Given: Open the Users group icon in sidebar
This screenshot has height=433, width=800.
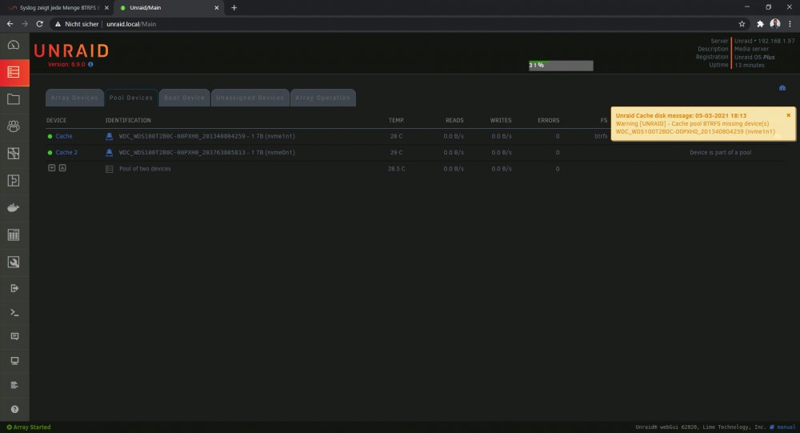Looking at the screenshot, I should [x=14, y=126].
